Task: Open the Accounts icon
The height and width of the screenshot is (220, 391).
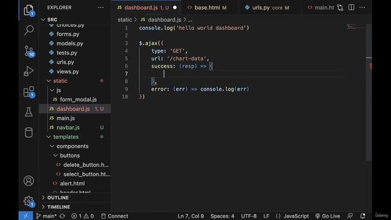Action: click(x=29, y=181)
